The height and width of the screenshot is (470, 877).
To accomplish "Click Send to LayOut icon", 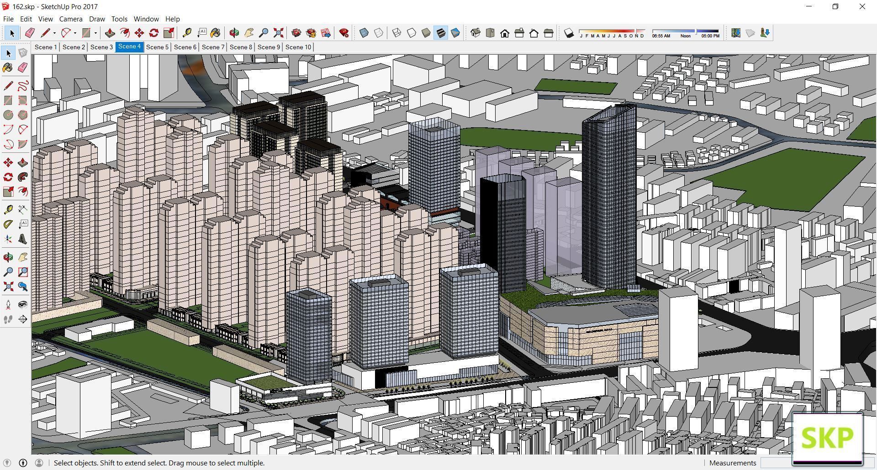I will [326, 33].
